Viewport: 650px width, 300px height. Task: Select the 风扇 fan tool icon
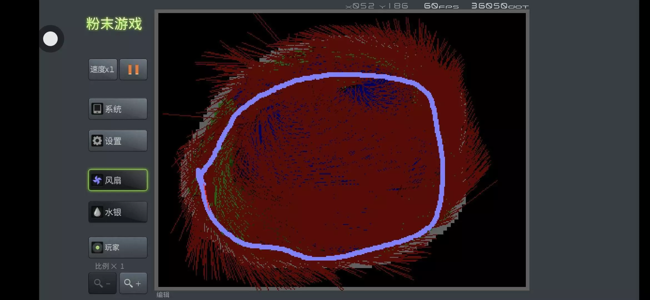pos(97,180)
